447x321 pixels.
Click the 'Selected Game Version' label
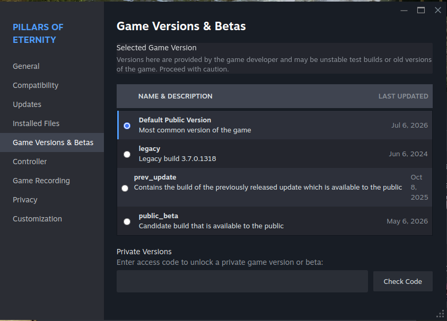[x=156, y=48]
